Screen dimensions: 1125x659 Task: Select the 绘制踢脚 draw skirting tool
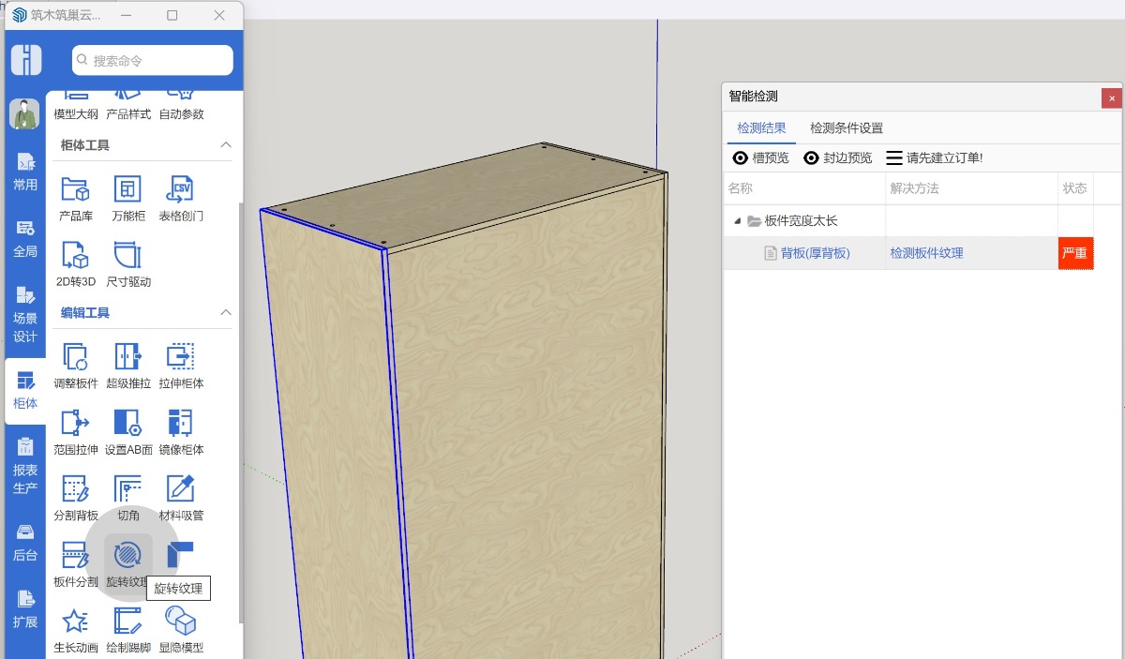tap(127, 630)
